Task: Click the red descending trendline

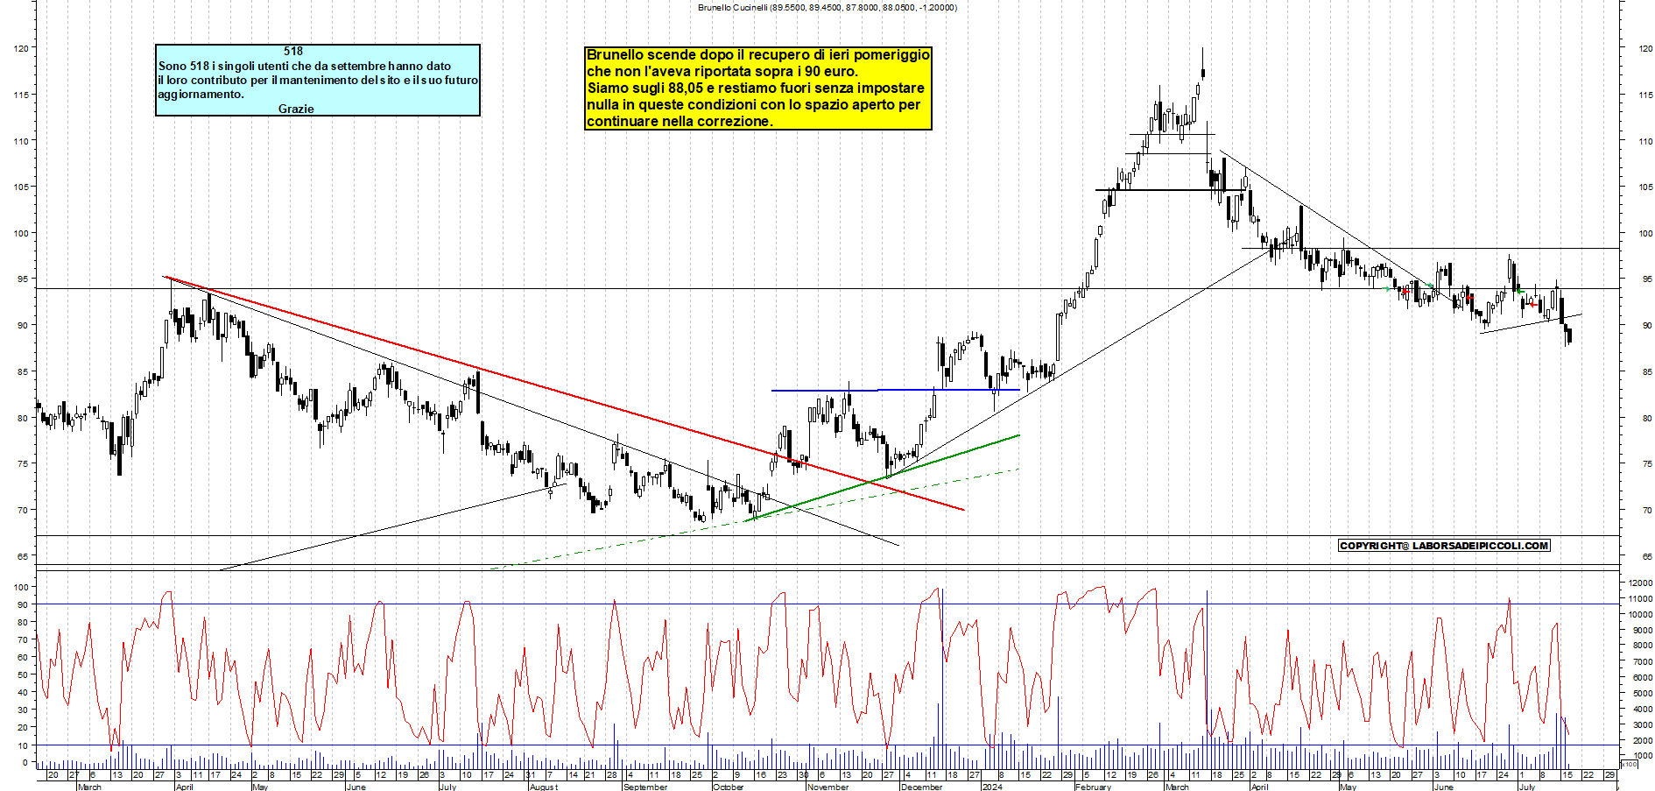Action: point(565,393)
